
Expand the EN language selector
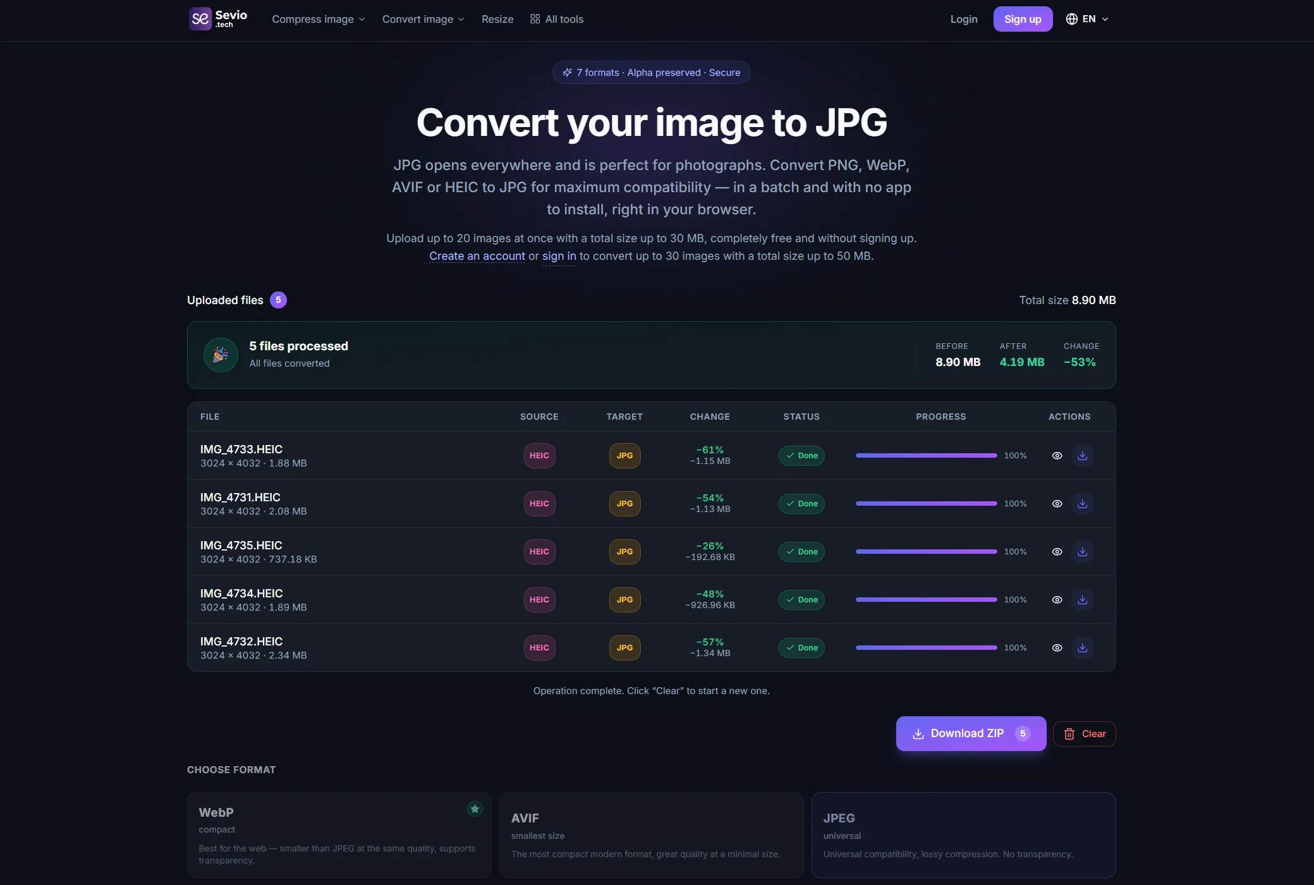(1087, 19)
